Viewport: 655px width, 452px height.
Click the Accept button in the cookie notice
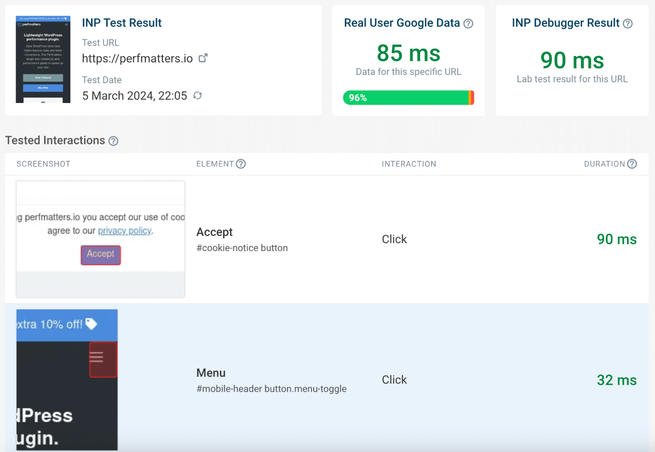point(100,254)
